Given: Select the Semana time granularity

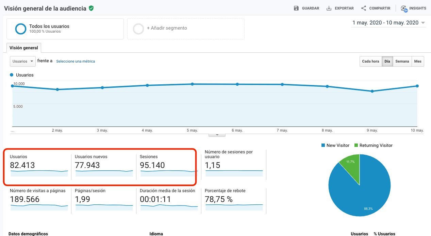Looking at the screenshot, I should (402, 62).
